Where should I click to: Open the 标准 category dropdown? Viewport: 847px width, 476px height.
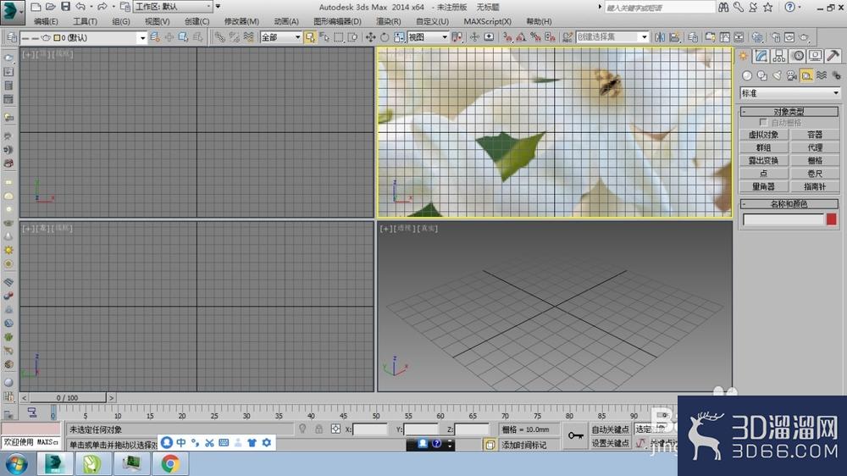[x=789, y=93]
